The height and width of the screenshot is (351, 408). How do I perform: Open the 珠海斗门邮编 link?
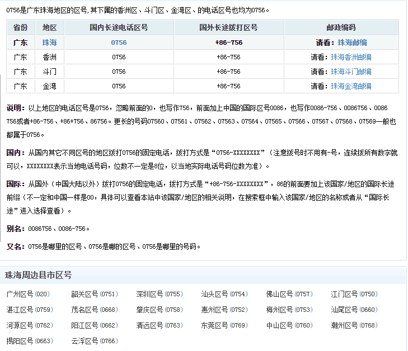[x=351, y=72]
